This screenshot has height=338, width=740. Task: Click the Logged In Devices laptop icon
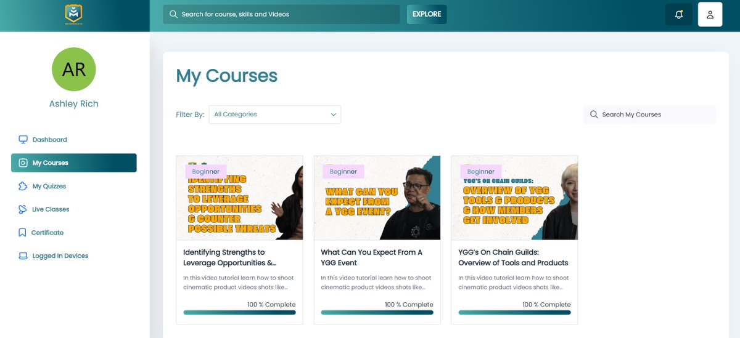(x=23, y=256)
